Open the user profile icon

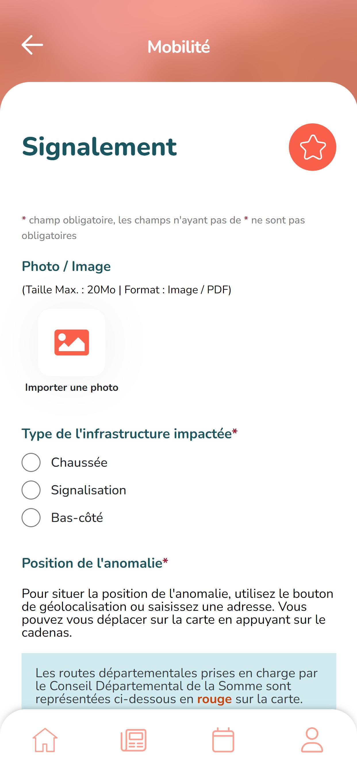(312, 740)
